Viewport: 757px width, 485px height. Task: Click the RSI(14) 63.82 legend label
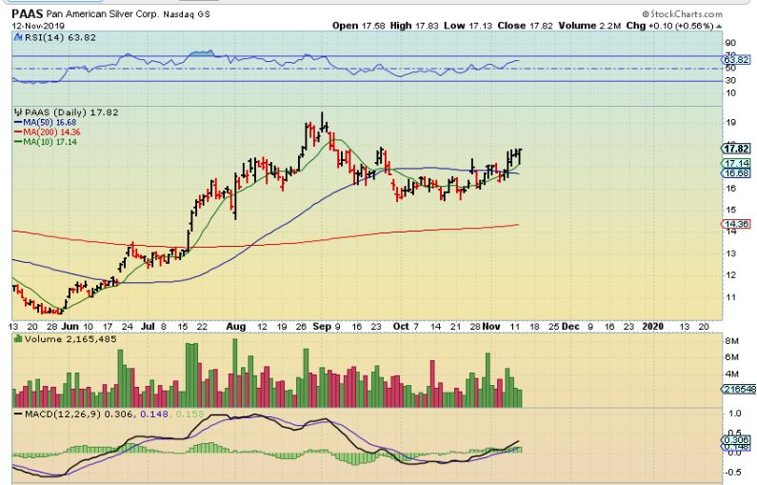60,37
